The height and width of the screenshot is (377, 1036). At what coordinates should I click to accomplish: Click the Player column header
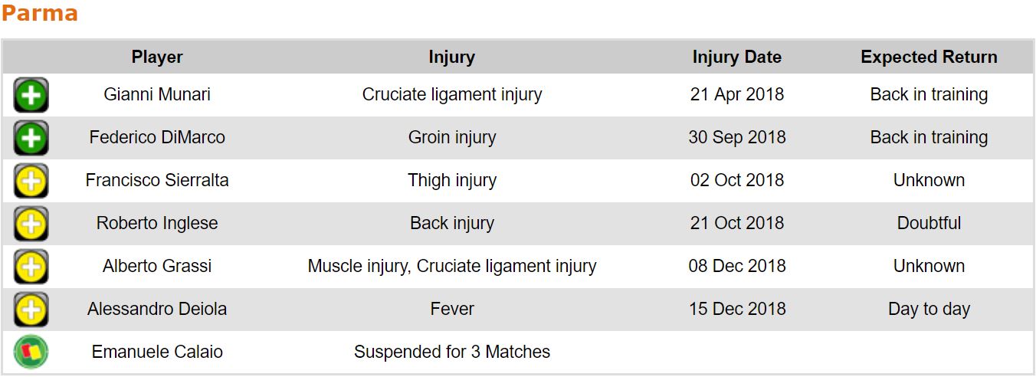tap(157, 57)
